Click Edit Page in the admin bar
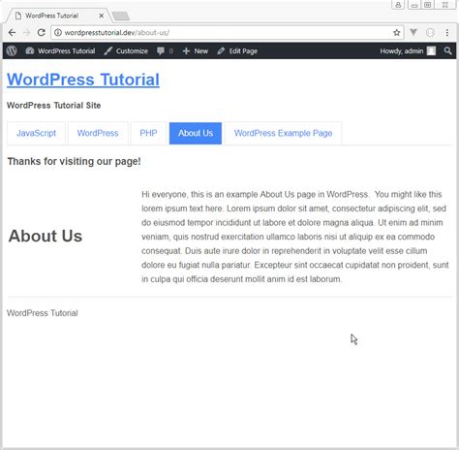 [237, 51]
